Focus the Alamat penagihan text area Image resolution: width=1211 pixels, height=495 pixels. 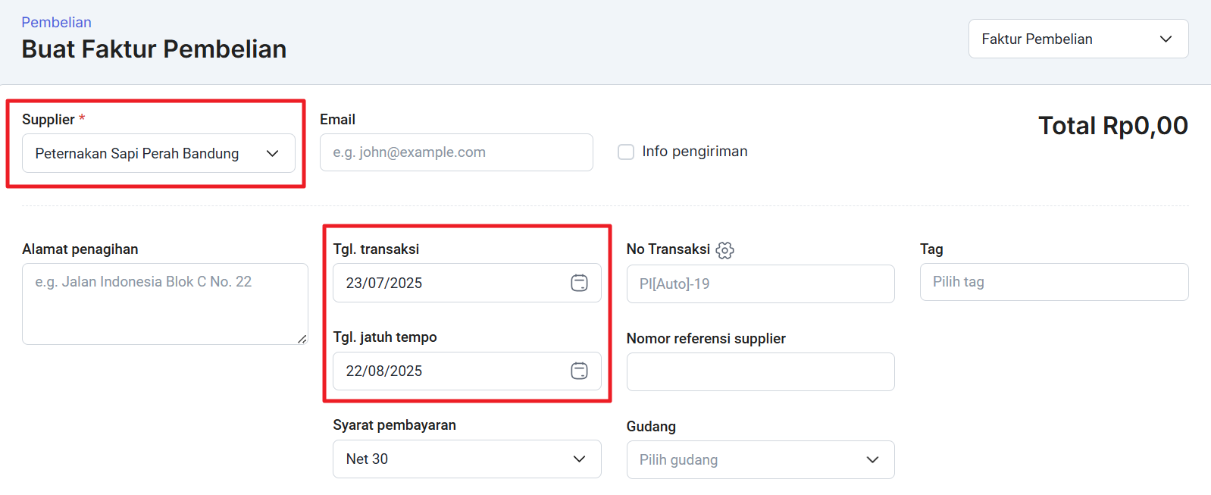(x=164, y=303)
